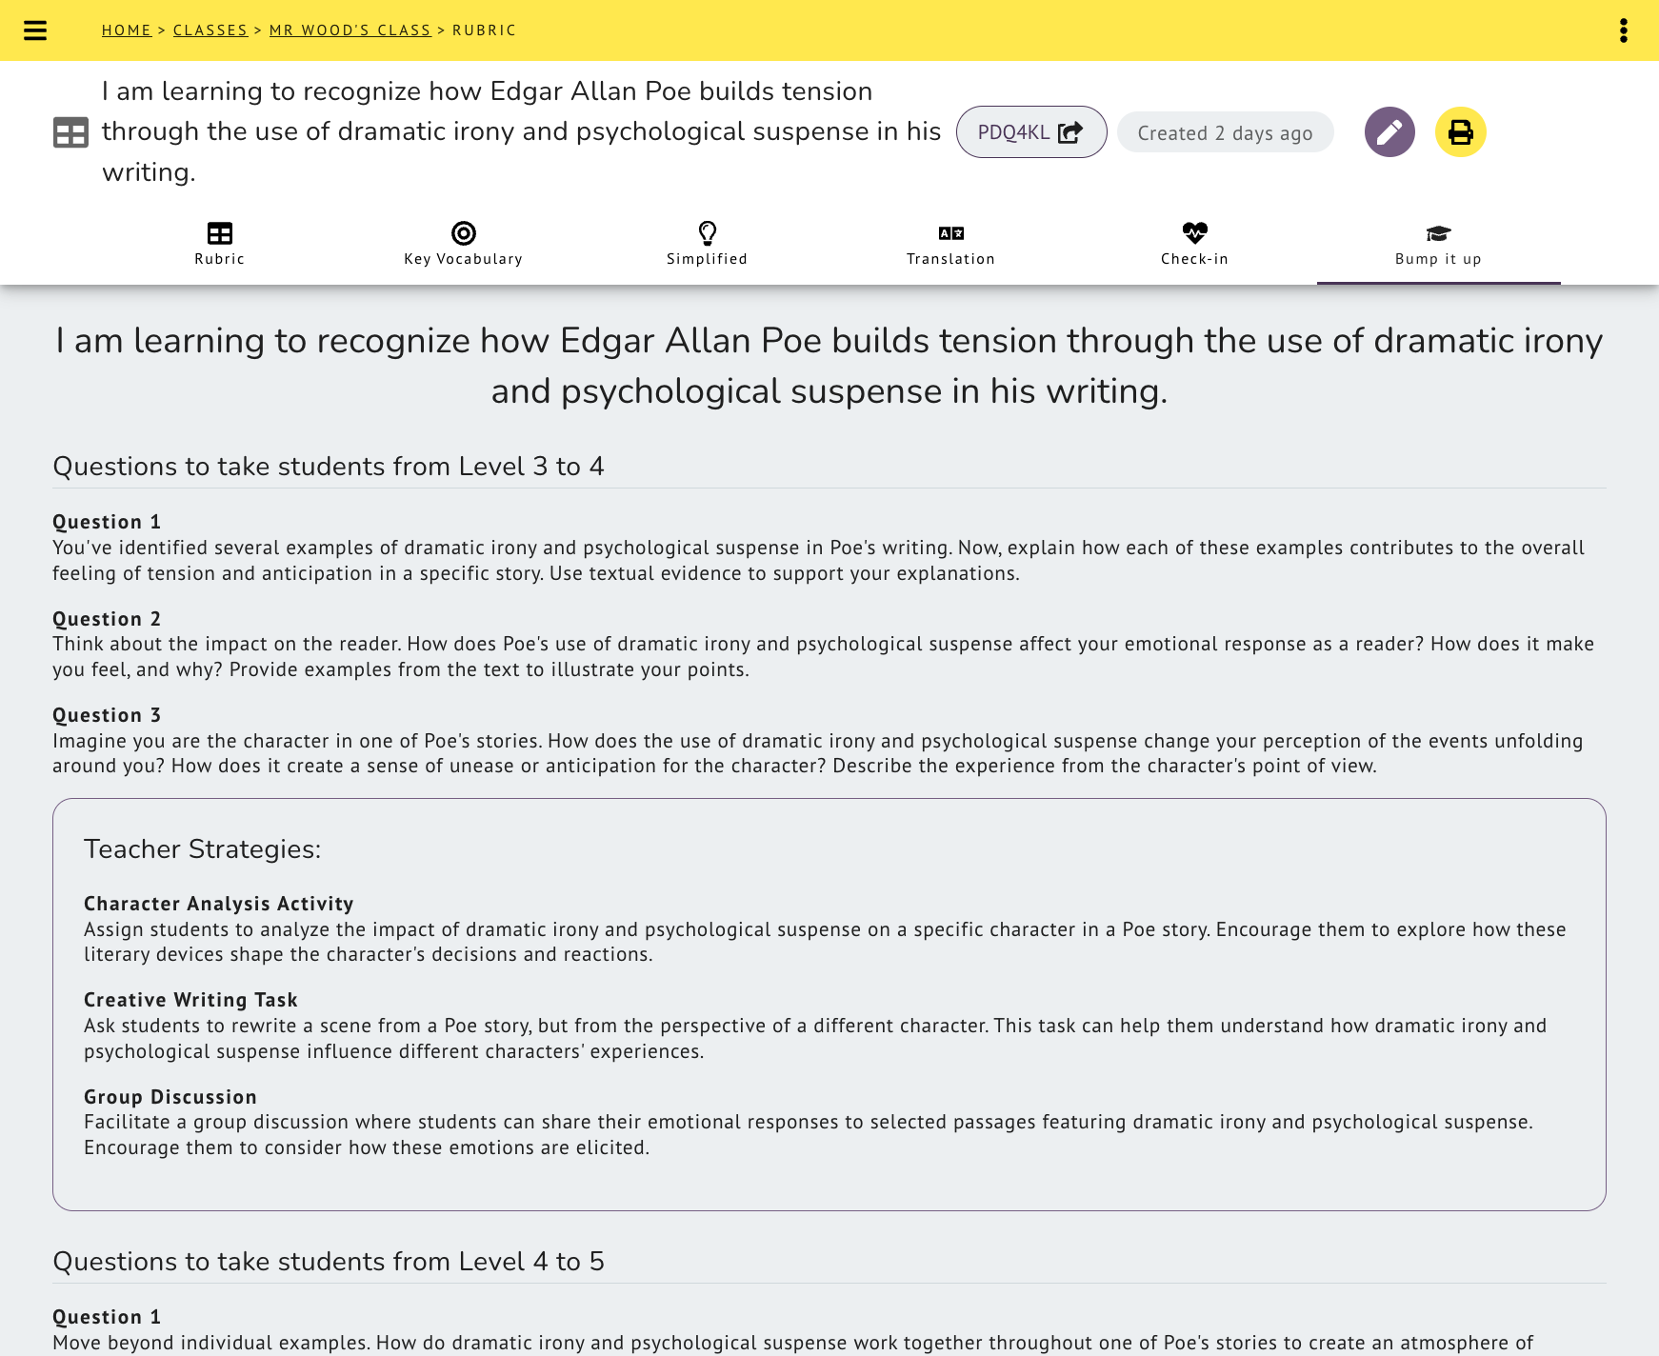The image size is (1659, 1356).
Task: Click the heading 'Questions to take students from Level 3 to 4'
Action: pos(329,467)
